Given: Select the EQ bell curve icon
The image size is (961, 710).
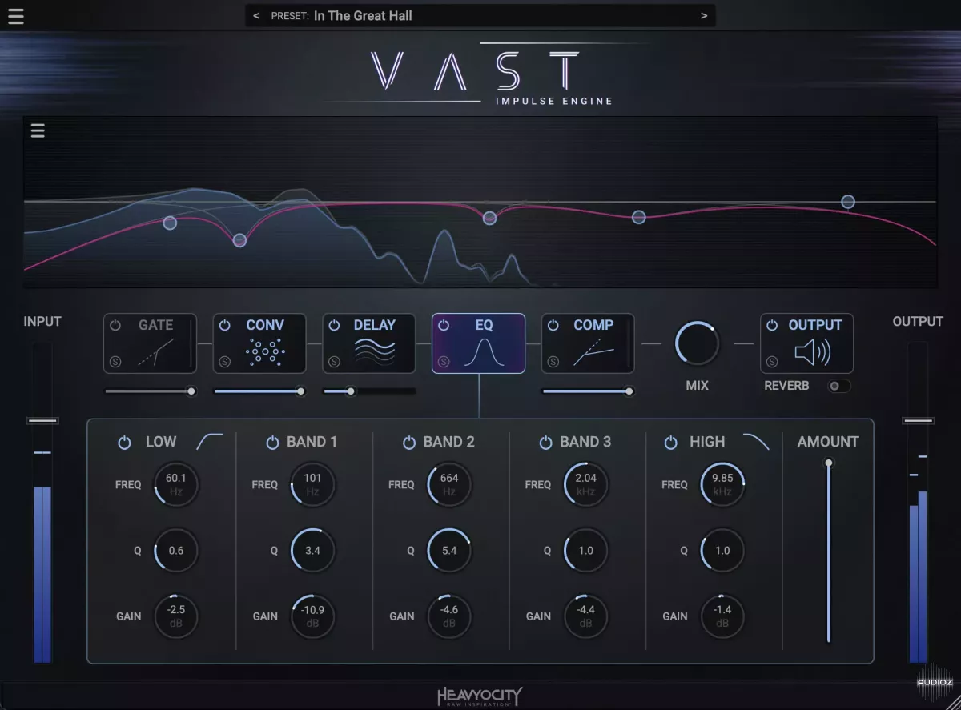Looking at the screenshot, I should [x=484, y=352].
